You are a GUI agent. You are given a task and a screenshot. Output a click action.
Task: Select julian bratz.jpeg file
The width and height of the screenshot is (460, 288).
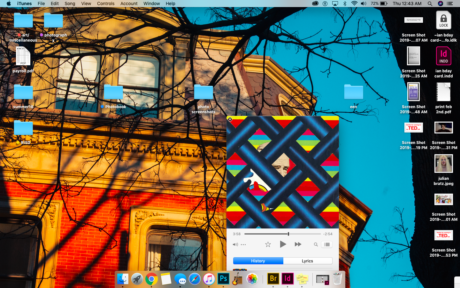coord(444,170)
